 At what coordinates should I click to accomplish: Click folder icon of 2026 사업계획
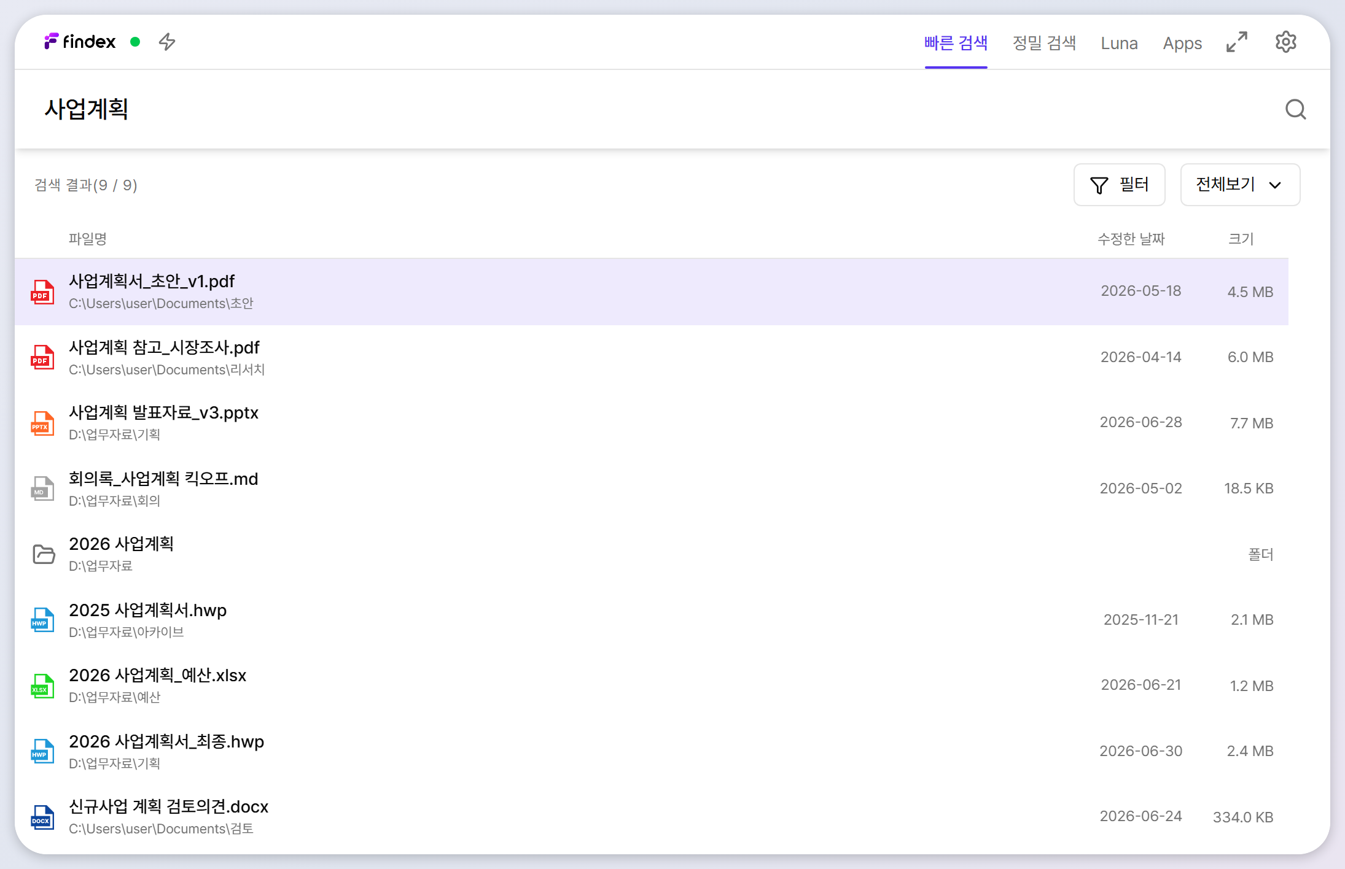click(44, 554)
